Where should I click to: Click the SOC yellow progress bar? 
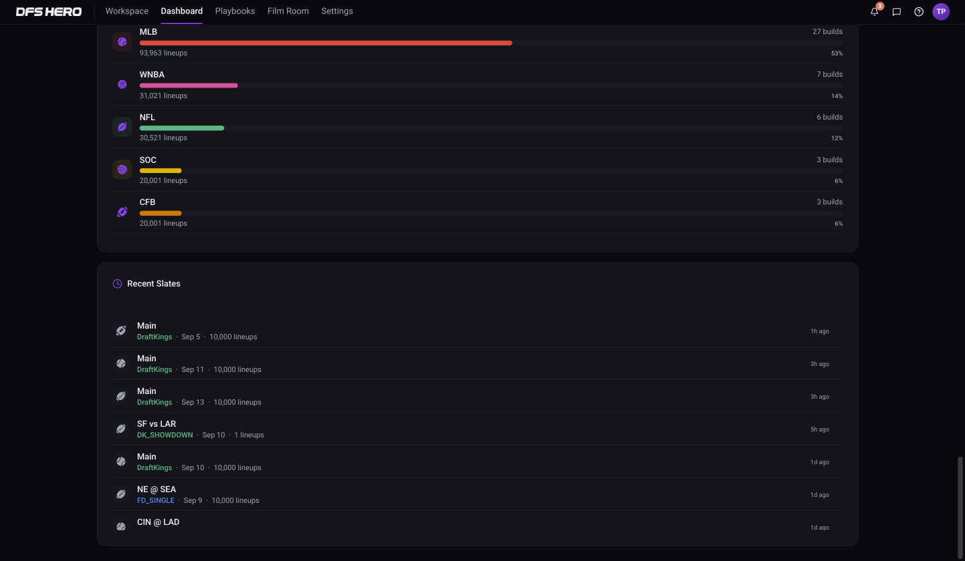click(160, 170)
